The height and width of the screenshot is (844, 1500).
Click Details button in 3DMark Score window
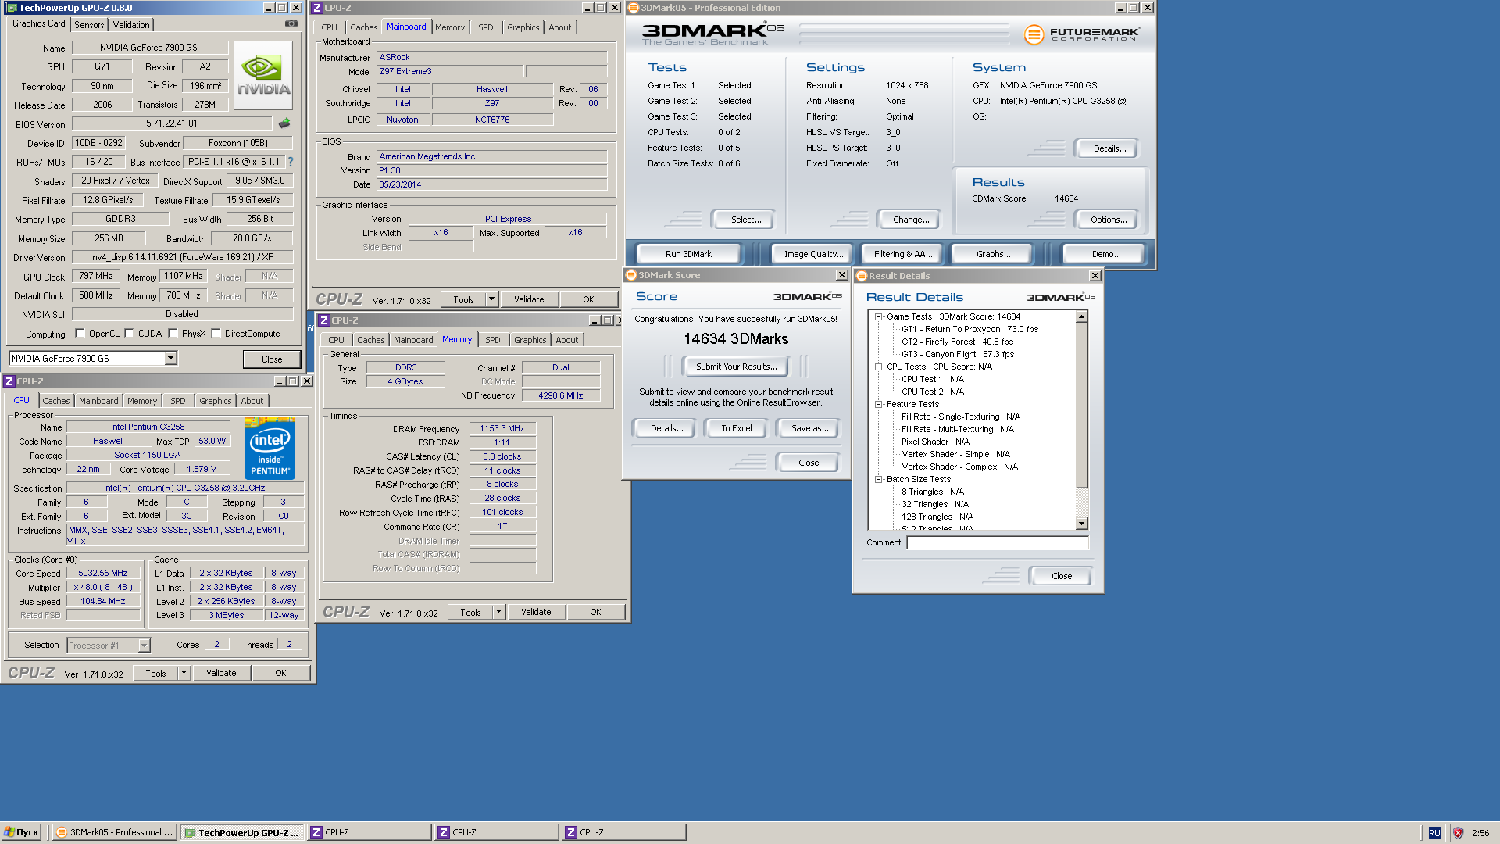[666, 428]
